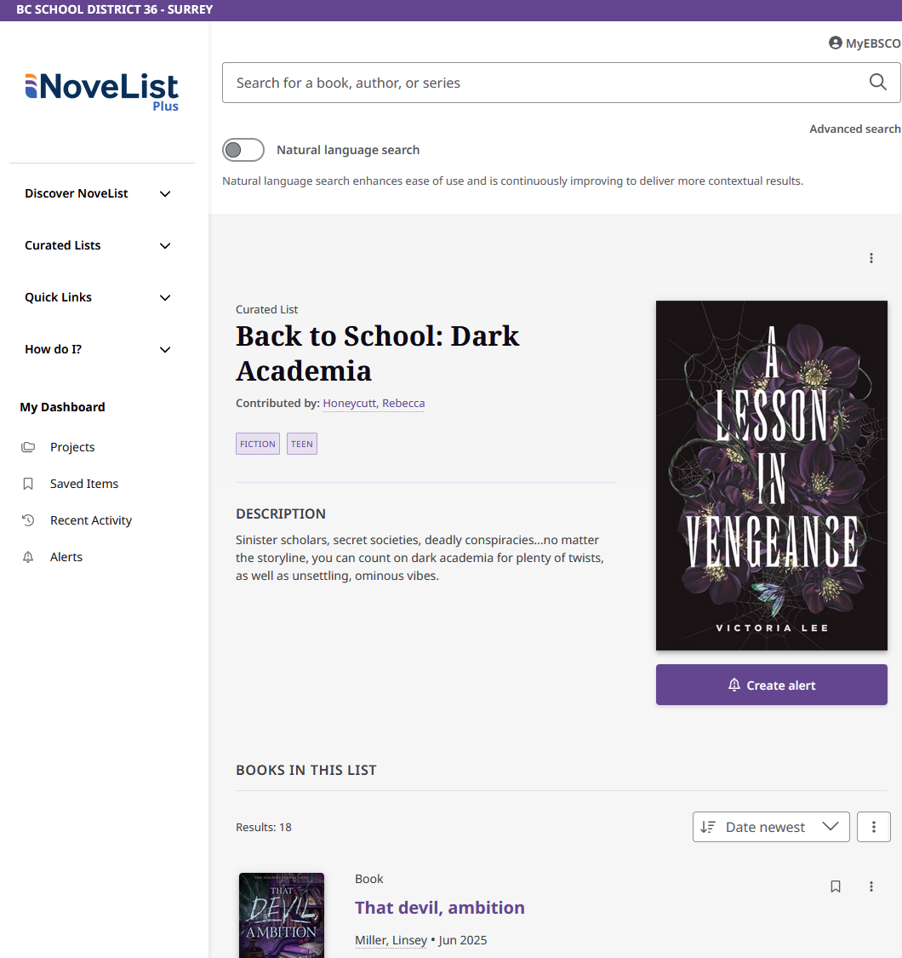The image size is (902, 958).
Task: Expand the Discover NoveList section
Action: coord(98,193)
